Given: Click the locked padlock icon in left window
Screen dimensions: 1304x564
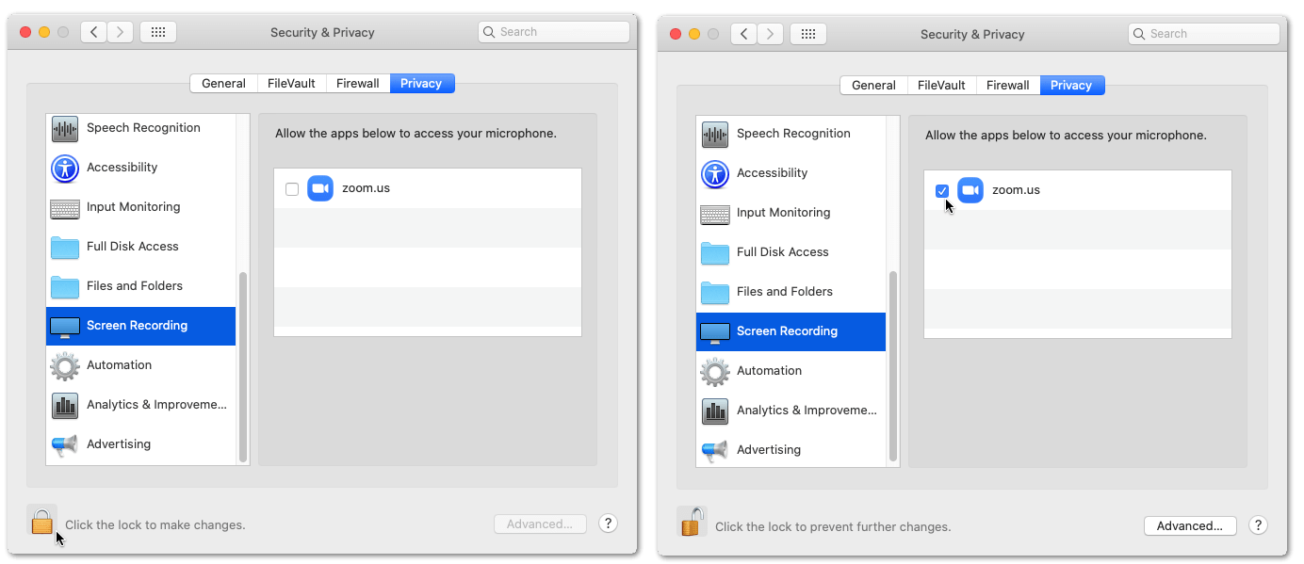Looking at the screenshot, I should 41,520.
